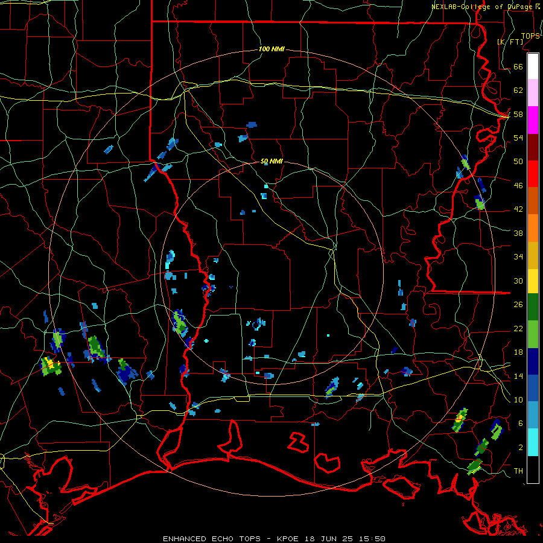Click the bright red 50 kft legend swatch
The image size is (543, 543).
(533, 174)
